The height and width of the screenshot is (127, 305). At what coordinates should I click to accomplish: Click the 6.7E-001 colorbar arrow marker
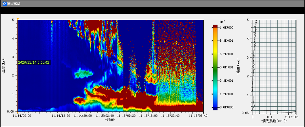click(213, 54)
